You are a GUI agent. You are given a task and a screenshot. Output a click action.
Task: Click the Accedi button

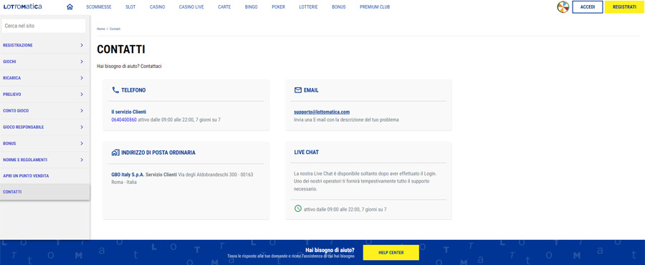pyautogui.click(x=588, y=7)
